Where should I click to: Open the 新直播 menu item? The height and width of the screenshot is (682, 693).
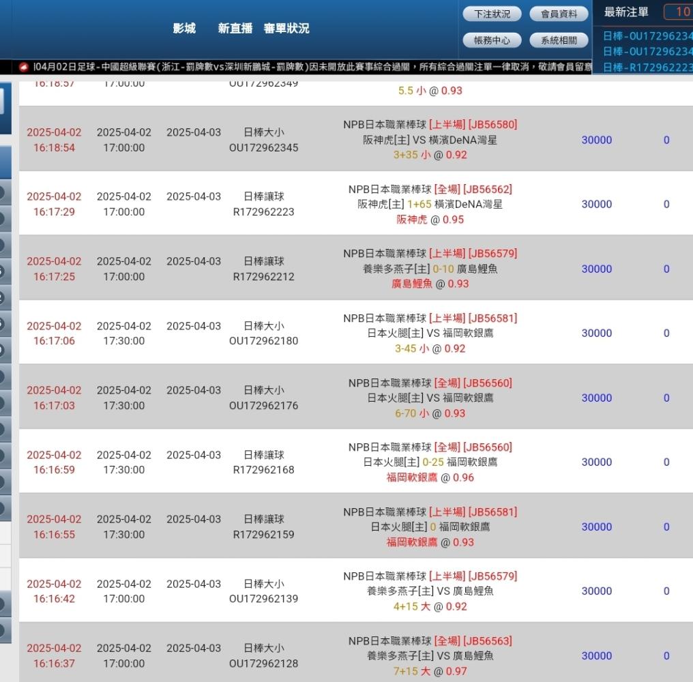(235, 28)
